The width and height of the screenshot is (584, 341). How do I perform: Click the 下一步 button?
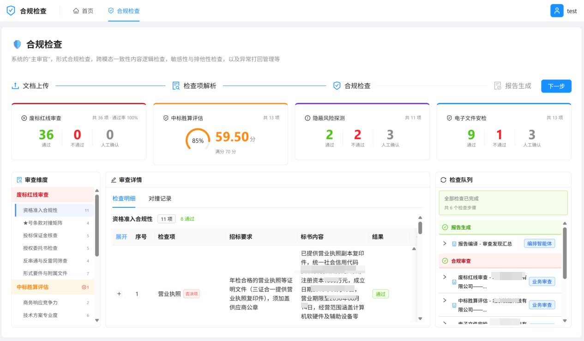click(556, 86)
